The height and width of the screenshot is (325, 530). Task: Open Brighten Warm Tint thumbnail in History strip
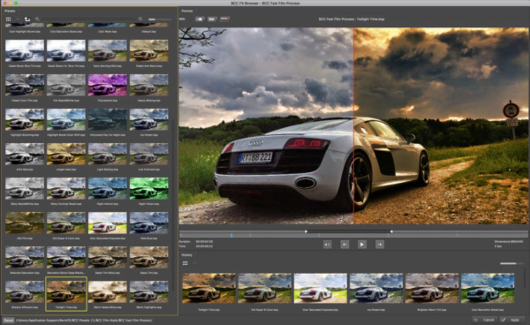pos(432,288)
